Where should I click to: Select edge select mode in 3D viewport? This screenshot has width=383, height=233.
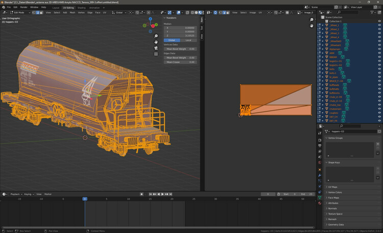[37, 12]
